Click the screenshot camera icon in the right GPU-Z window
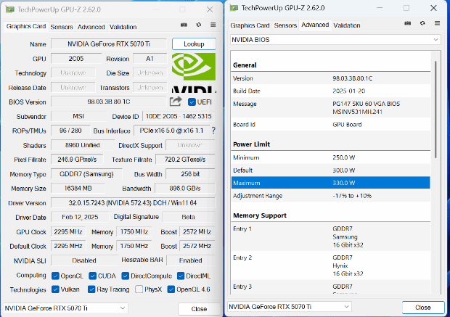This screenshot has width=450, height=317. [407, 23]
